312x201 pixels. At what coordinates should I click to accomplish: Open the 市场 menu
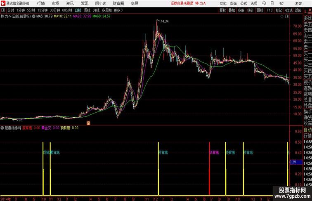click(x=55, y=3)
